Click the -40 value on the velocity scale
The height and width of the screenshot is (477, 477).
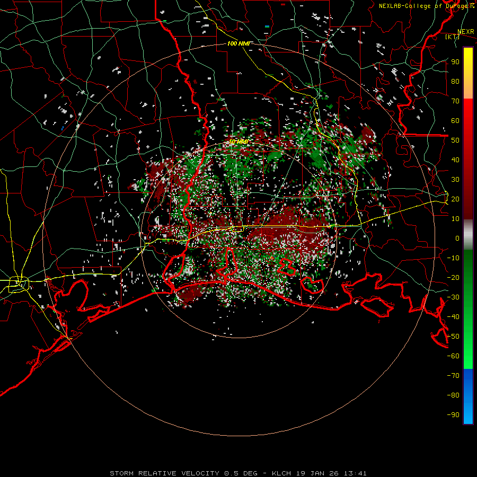coord(453,317)
